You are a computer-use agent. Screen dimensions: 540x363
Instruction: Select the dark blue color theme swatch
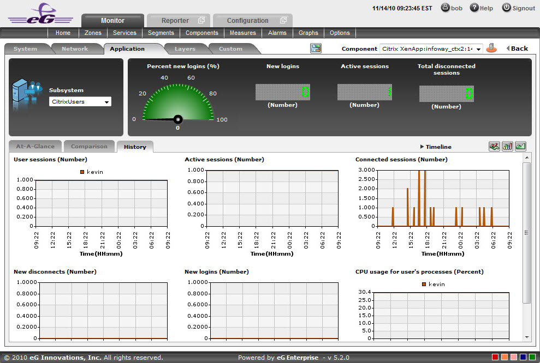[523, 357]
